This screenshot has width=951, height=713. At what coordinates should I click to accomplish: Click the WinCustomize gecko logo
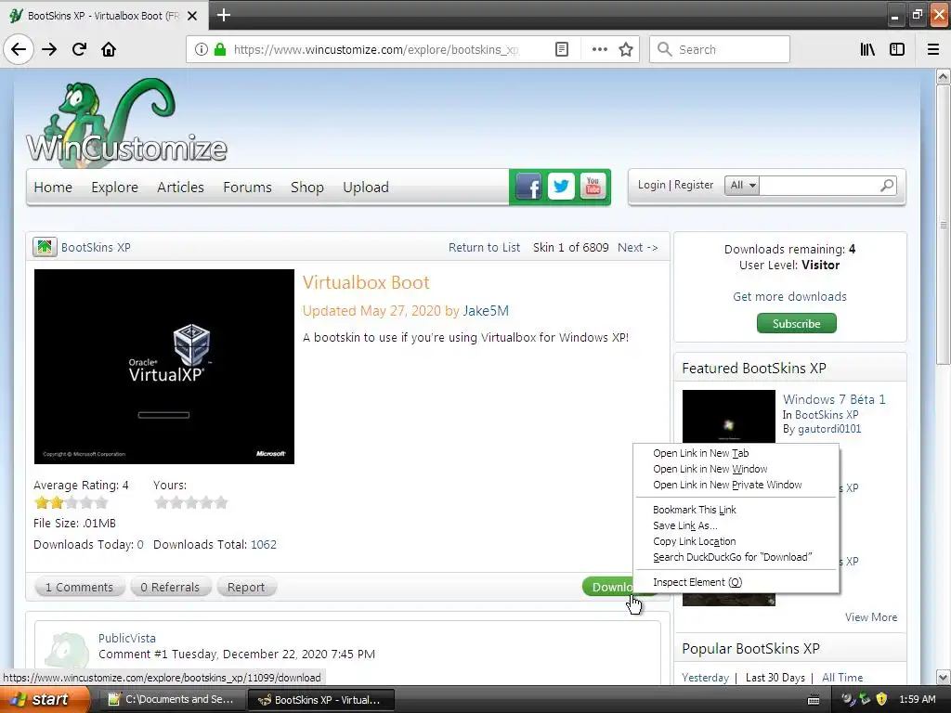tap(126, 122)
